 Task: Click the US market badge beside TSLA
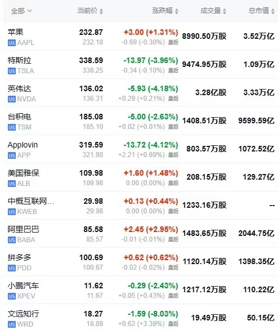click(12, 71)
